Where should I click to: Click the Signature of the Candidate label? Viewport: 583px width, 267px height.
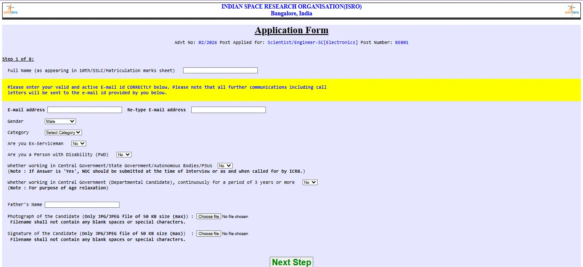(x=100, y=234)
